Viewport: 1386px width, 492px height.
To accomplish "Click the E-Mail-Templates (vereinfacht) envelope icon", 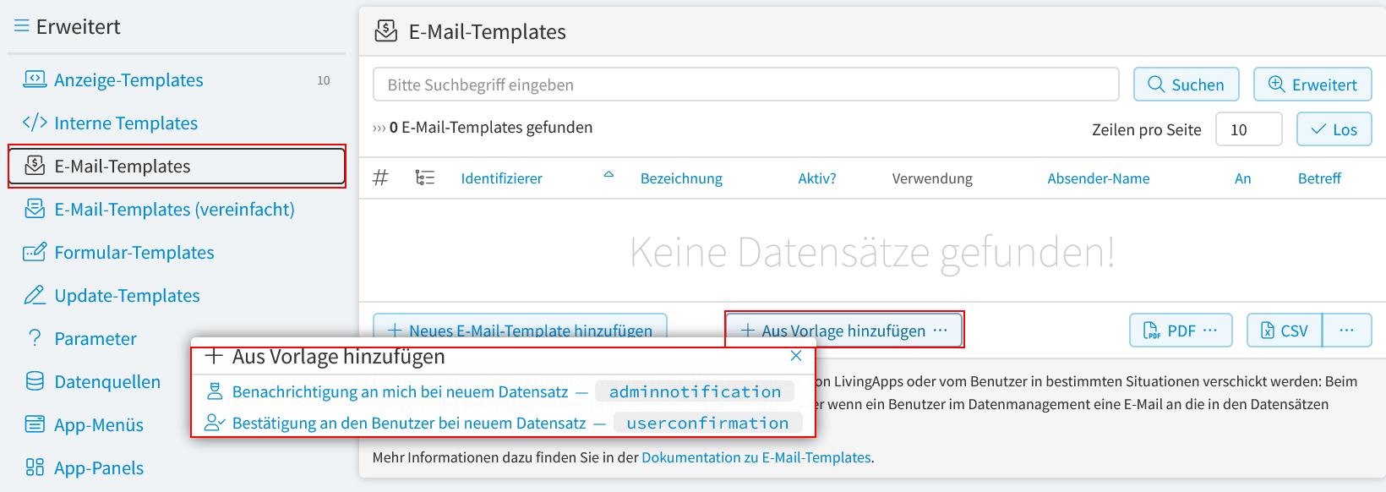I will click(35, 209).
